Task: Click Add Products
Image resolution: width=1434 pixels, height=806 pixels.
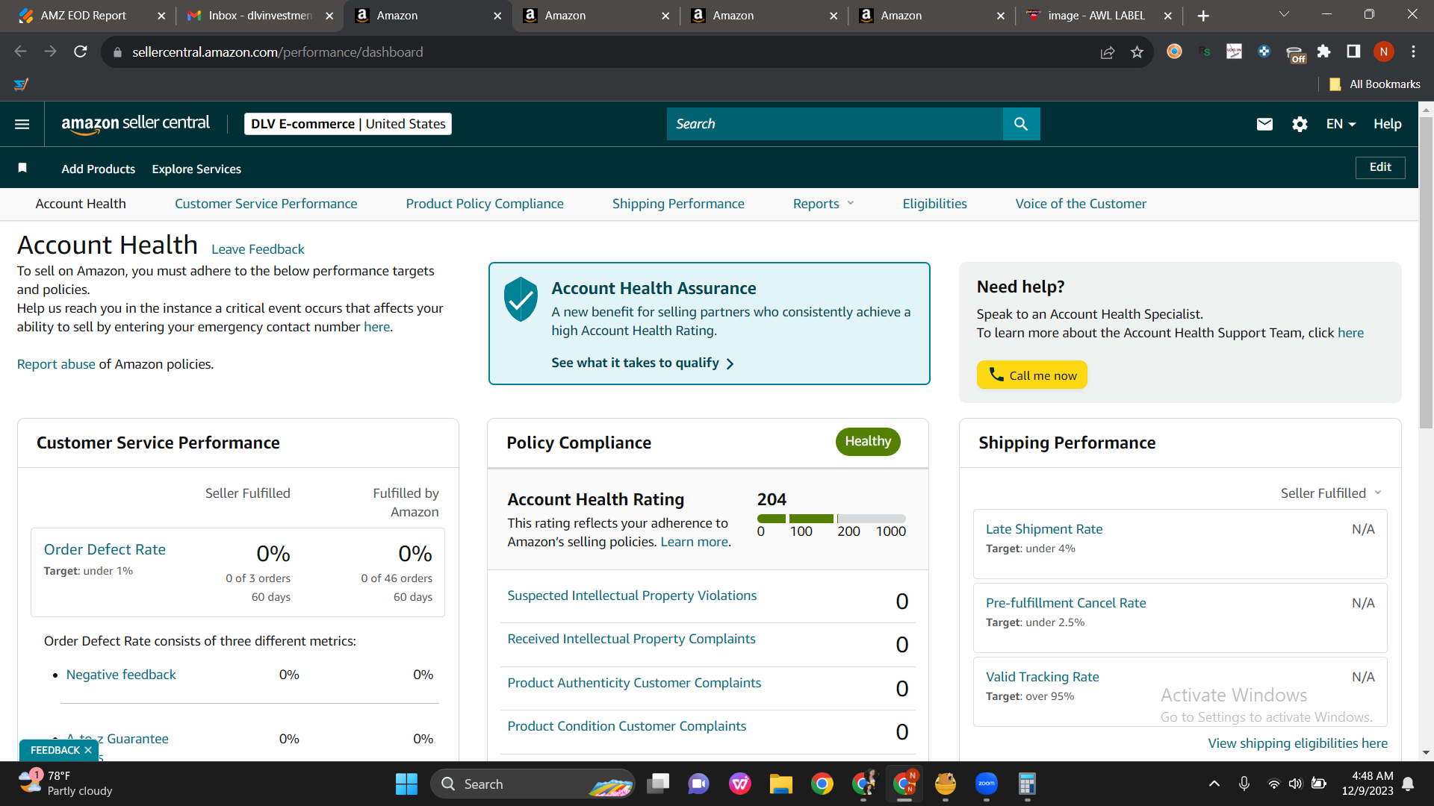Action: click(99, 169)
